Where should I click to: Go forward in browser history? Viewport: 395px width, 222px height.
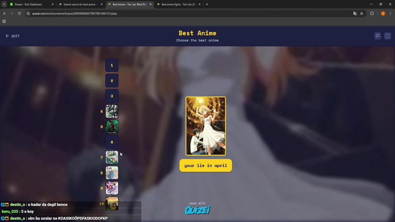12,14
